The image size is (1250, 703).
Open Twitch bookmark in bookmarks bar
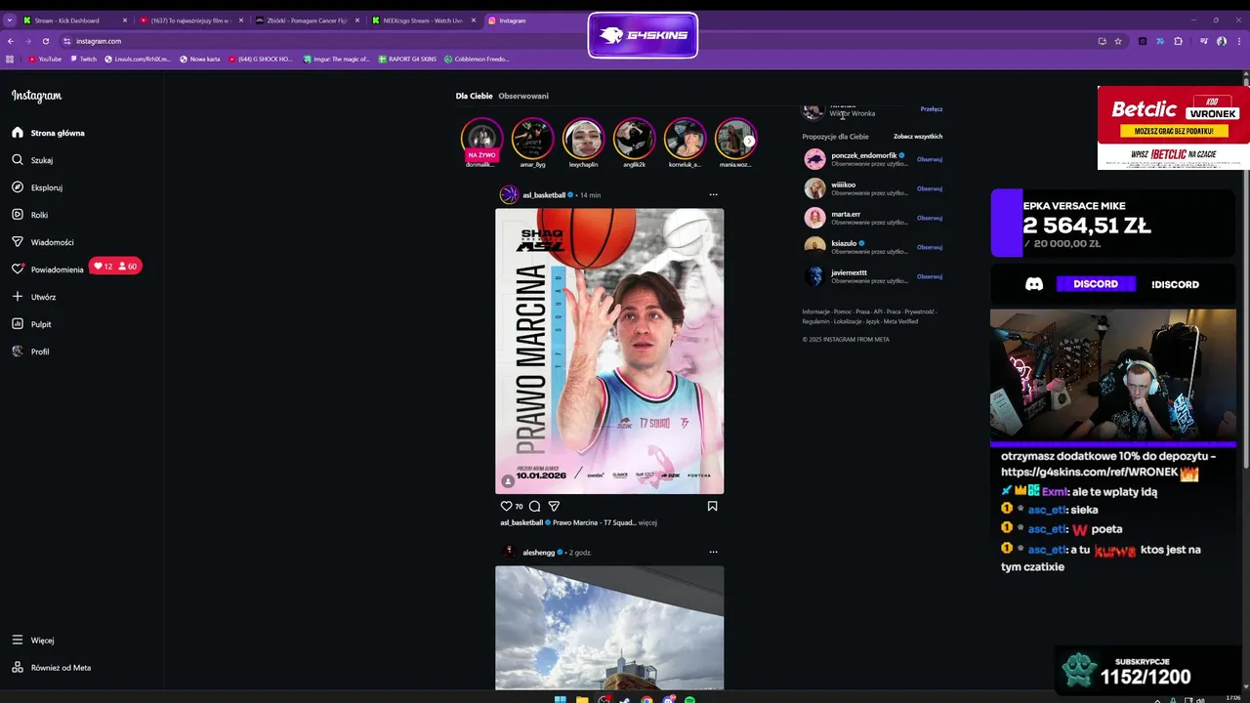click(x=83, y=59)
